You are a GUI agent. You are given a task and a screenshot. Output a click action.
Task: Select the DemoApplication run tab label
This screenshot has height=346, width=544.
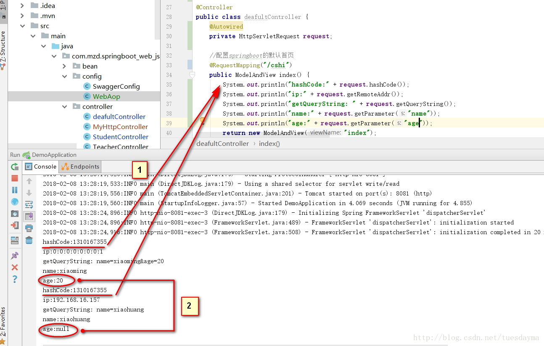[x=54, y=155]
